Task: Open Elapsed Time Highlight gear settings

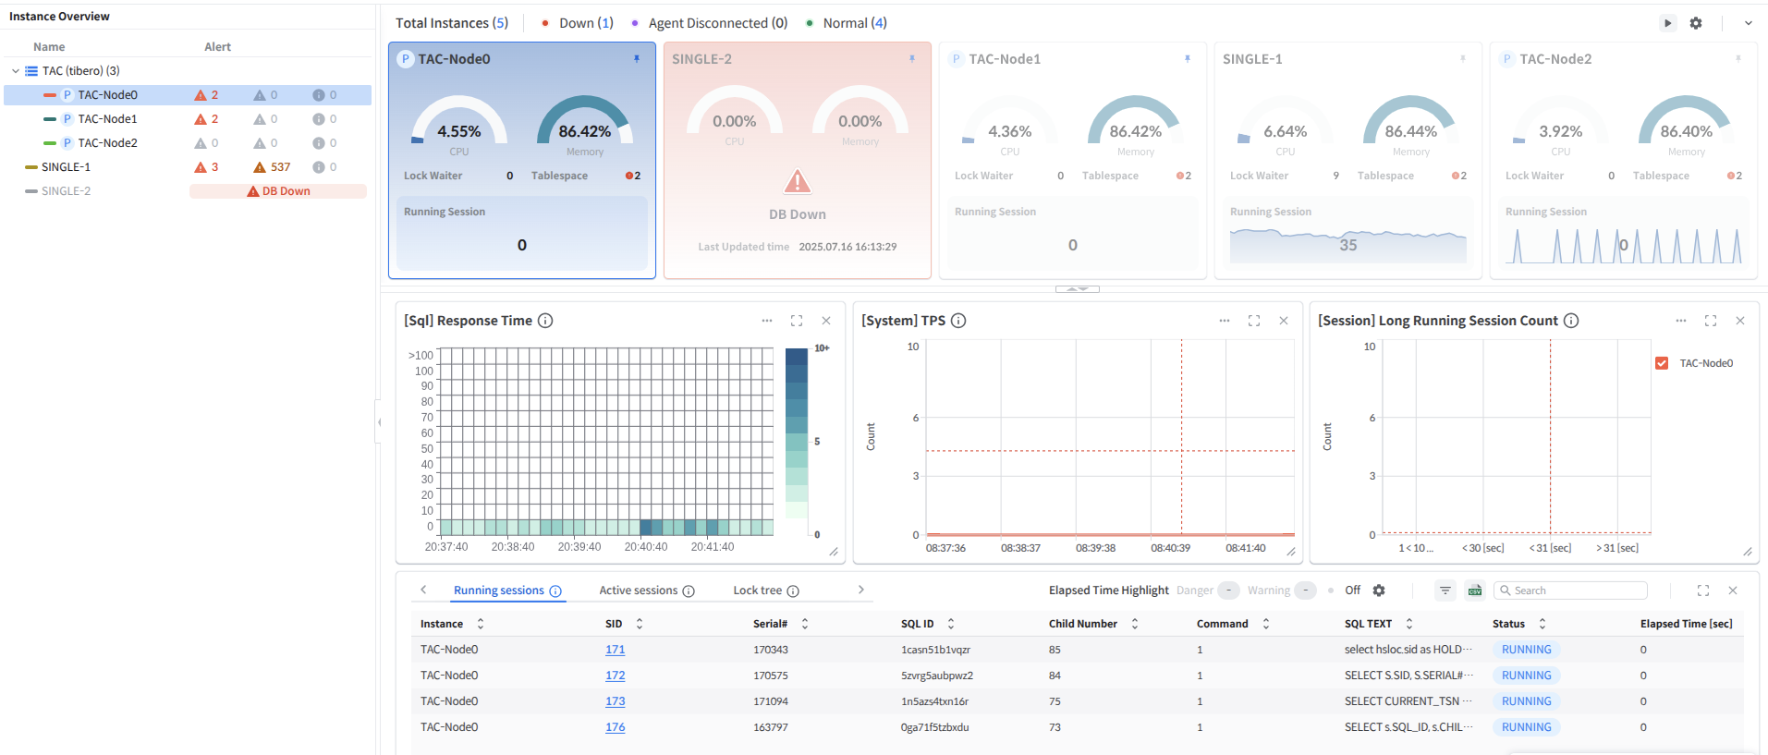Action: pos(1379,591)
